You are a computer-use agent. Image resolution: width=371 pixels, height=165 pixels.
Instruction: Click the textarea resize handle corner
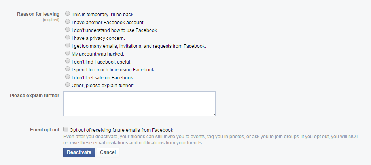pos(214,114)
